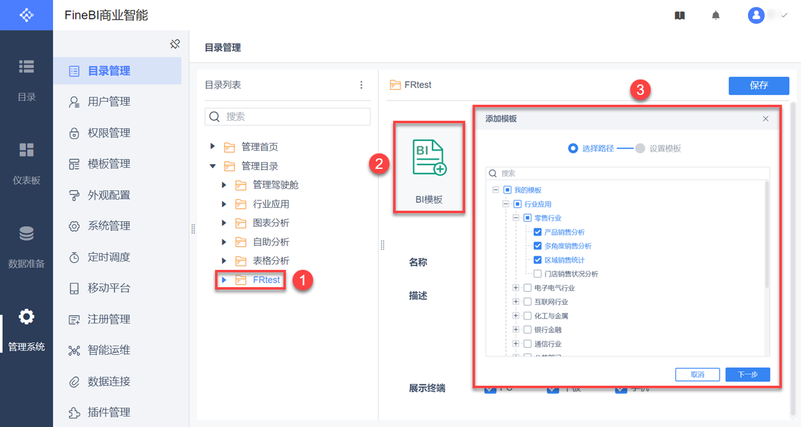This screenshot has height=427, width=801.
Task: Expand the 表格分析 folder
Action: click(224, 261)
